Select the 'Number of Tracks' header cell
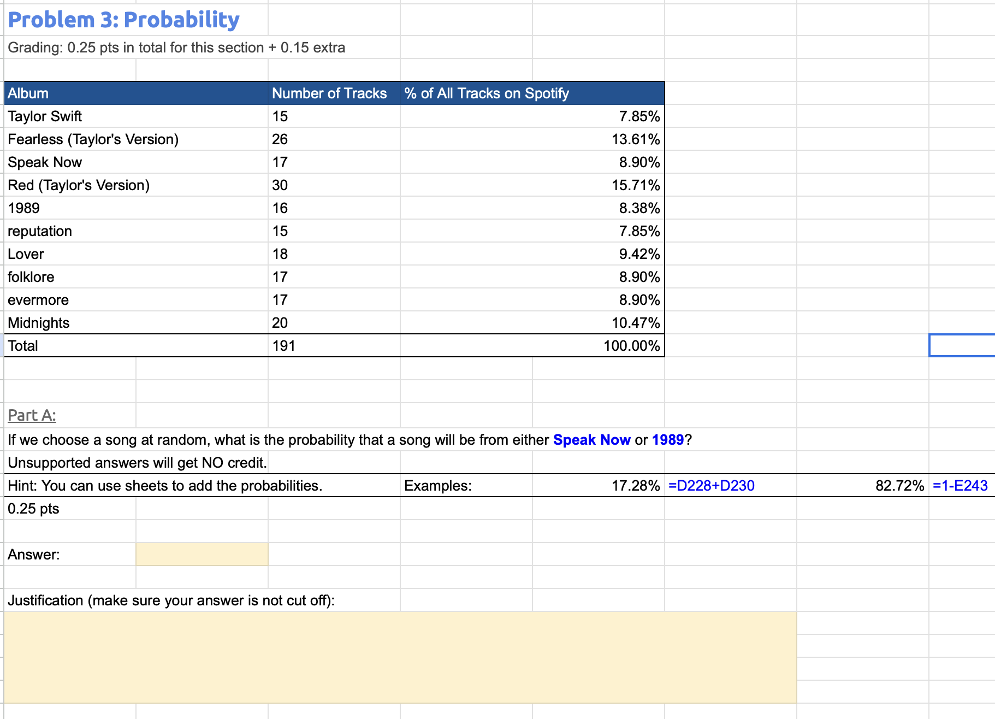 click(334, 93)
